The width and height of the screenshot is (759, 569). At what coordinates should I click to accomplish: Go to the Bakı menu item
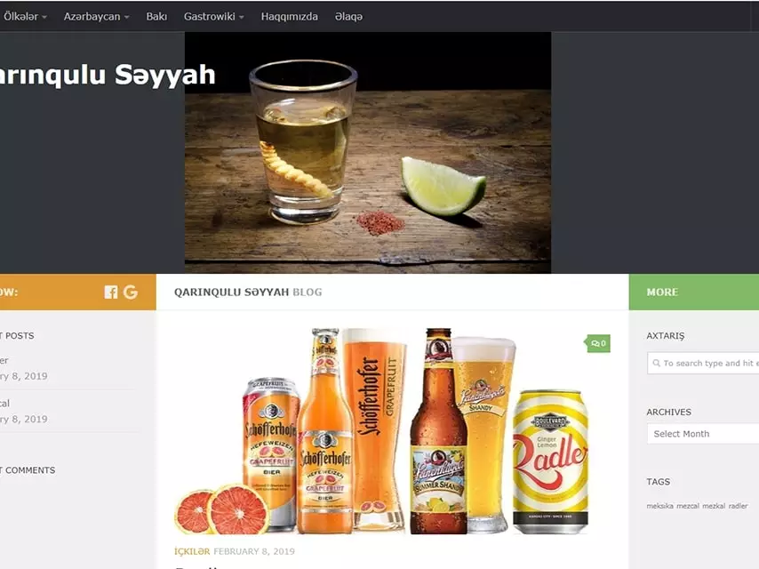(156, 17)
